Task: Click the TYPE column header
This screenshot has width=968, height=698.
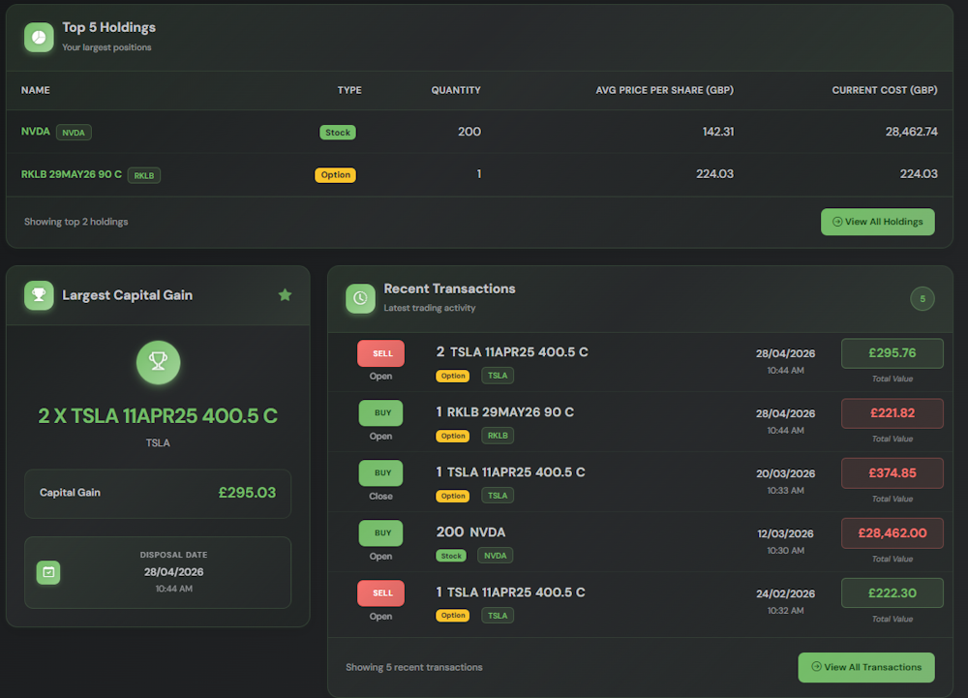Action: point(349,90)
